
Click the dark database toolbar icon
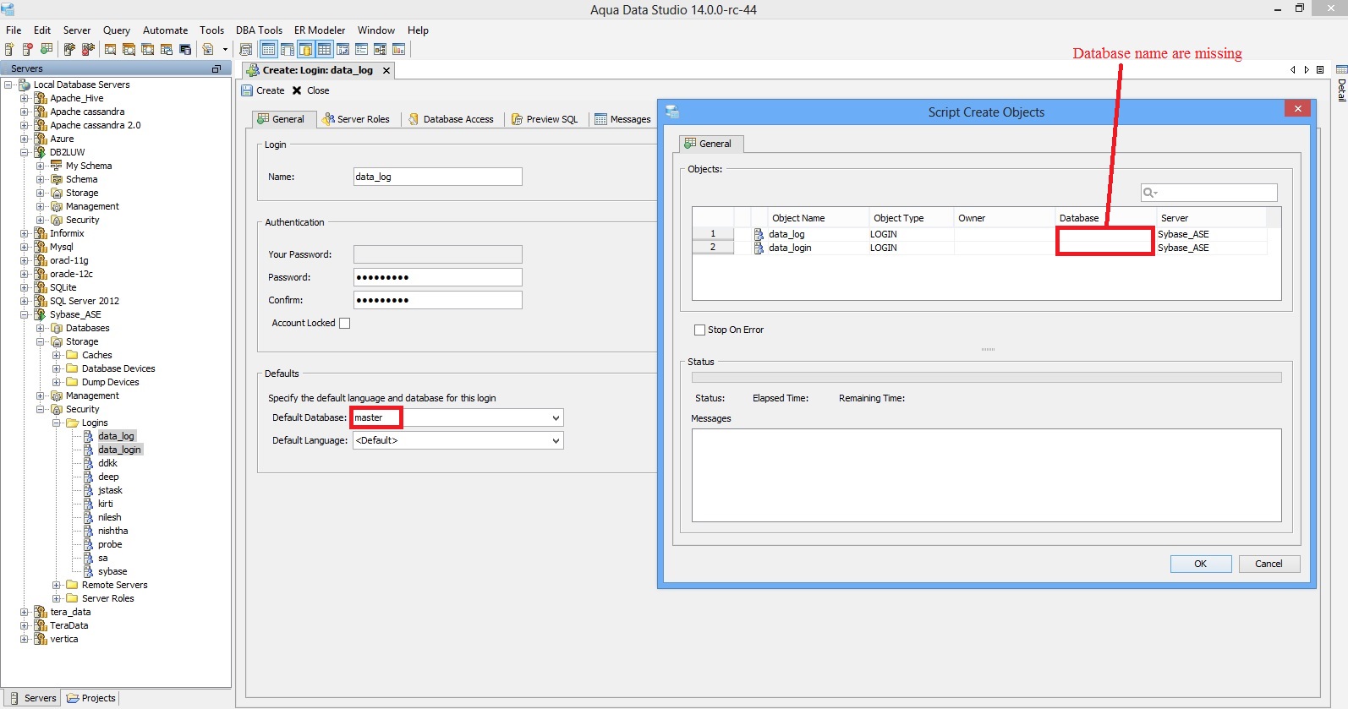coord(185,49)
